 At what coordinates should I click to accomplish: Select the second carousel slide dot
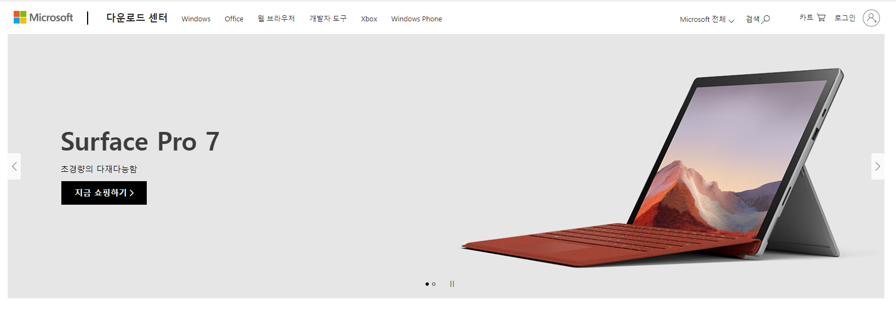tap(434, 284)
